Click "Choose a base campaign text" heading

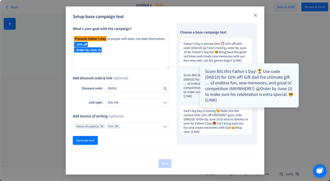(203, 32)
